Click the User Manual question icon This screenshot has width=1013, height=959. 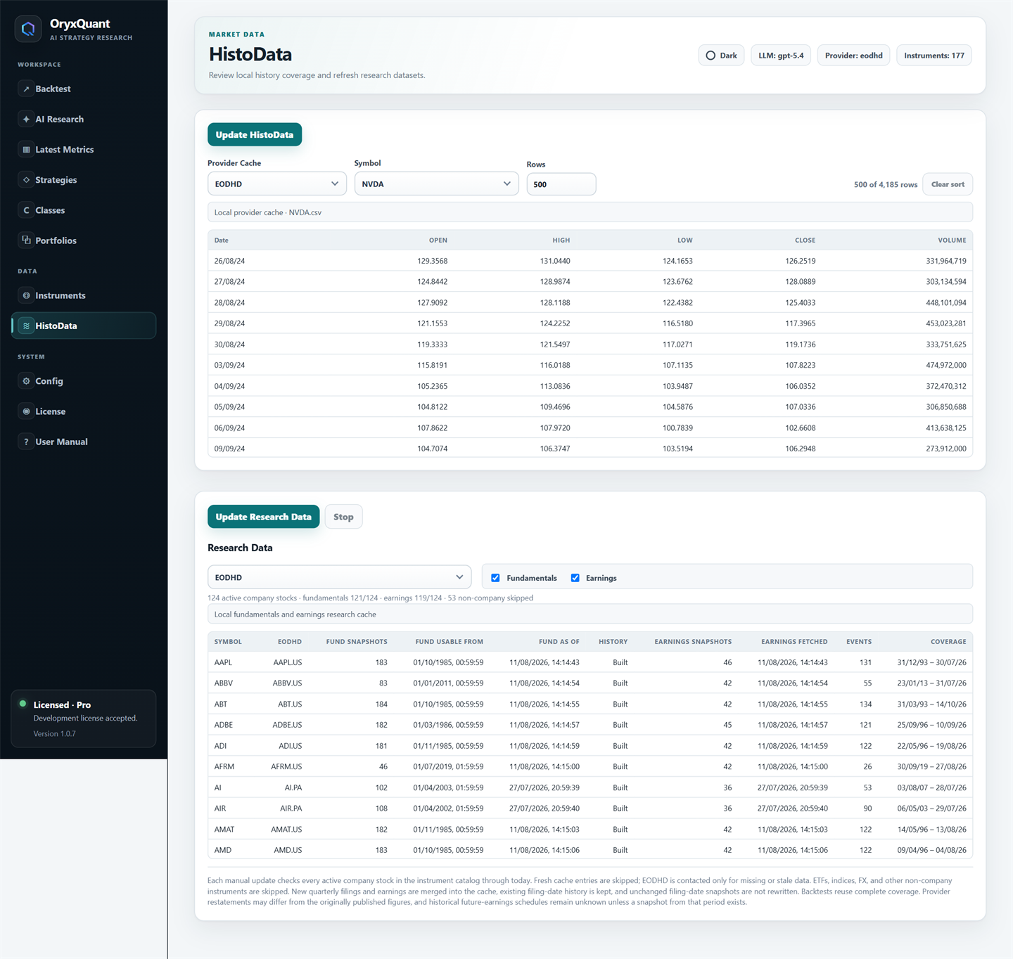tap(26, 442)
